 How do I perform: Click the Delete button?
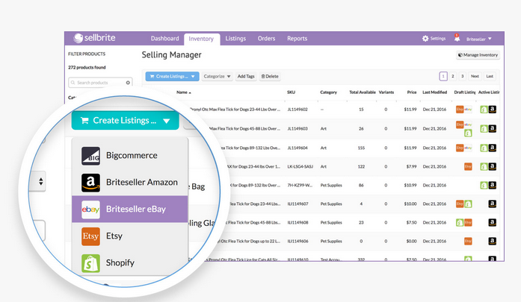pos(270,76)
